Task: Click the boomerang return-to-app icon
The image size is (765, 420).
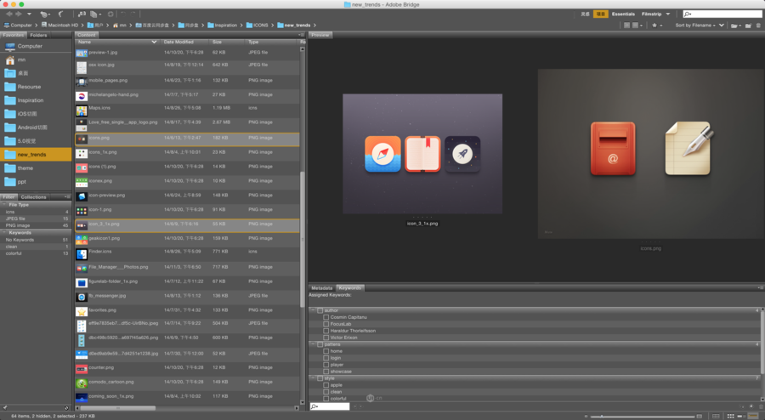Action: (61, 14)
